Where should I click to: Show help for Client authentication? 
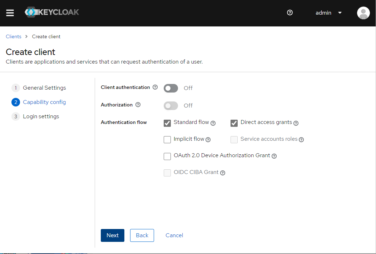pos(155,87)
